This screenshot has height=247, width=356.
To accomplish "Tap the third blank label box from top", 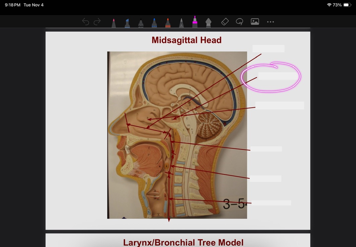I will 279,106.
